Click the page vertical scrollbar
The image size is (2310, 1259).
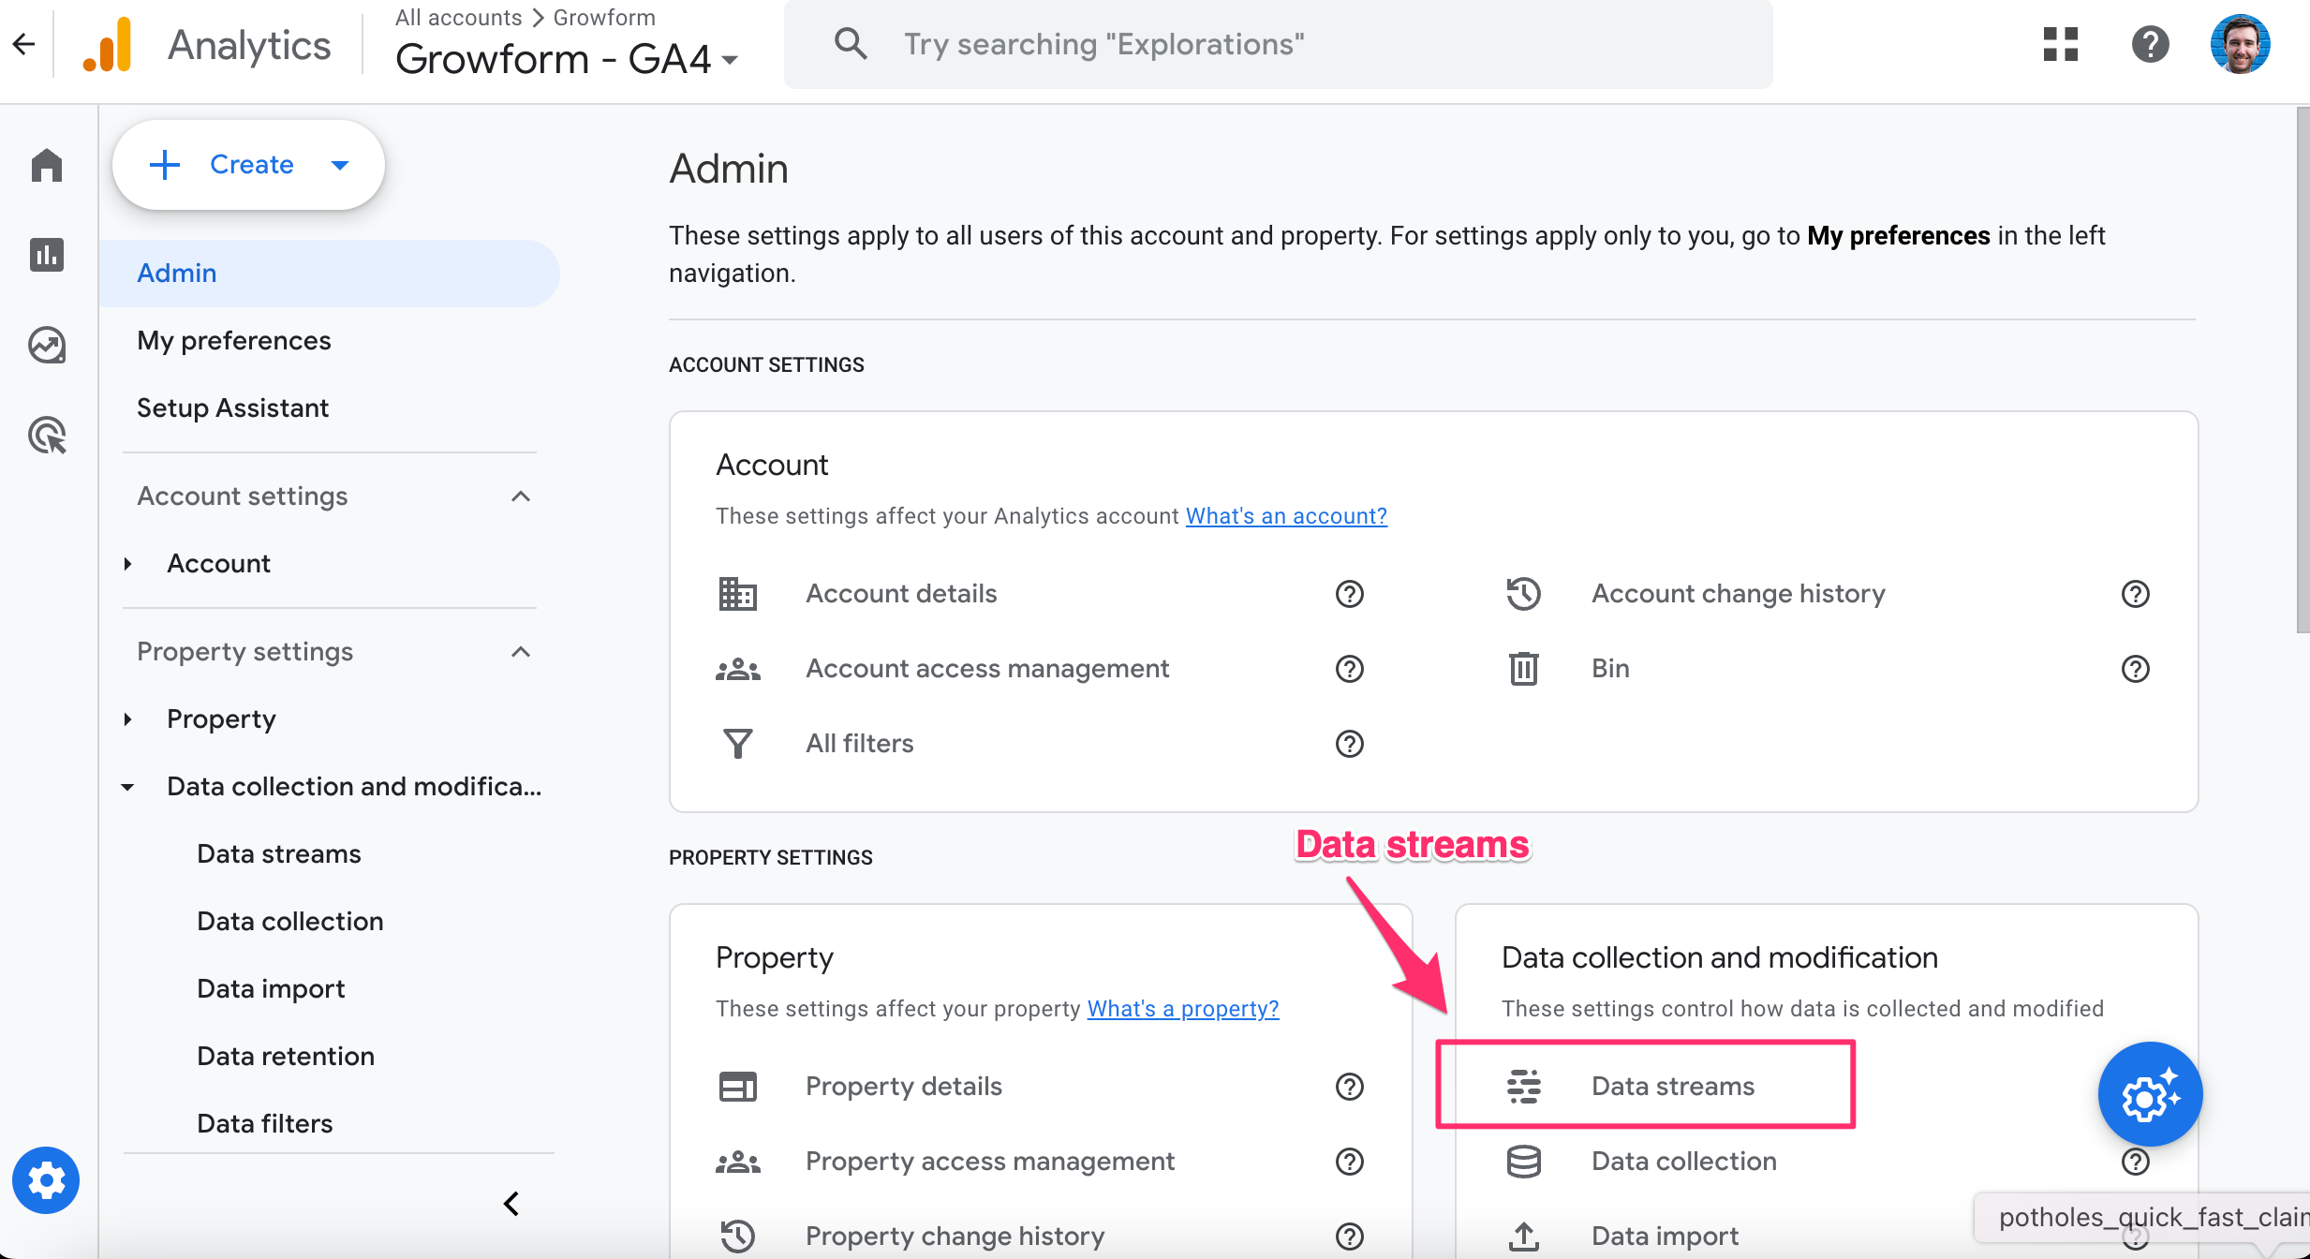[2302, 370]
